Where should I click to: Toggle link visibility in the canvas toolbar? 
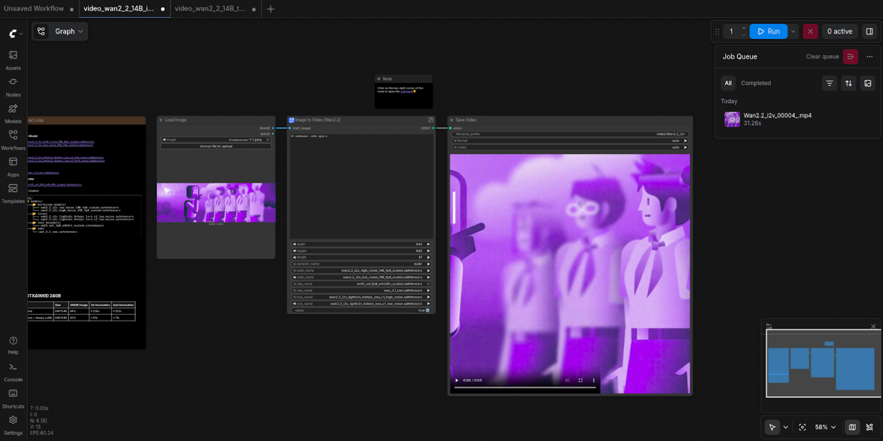click(x=869, y=427)
